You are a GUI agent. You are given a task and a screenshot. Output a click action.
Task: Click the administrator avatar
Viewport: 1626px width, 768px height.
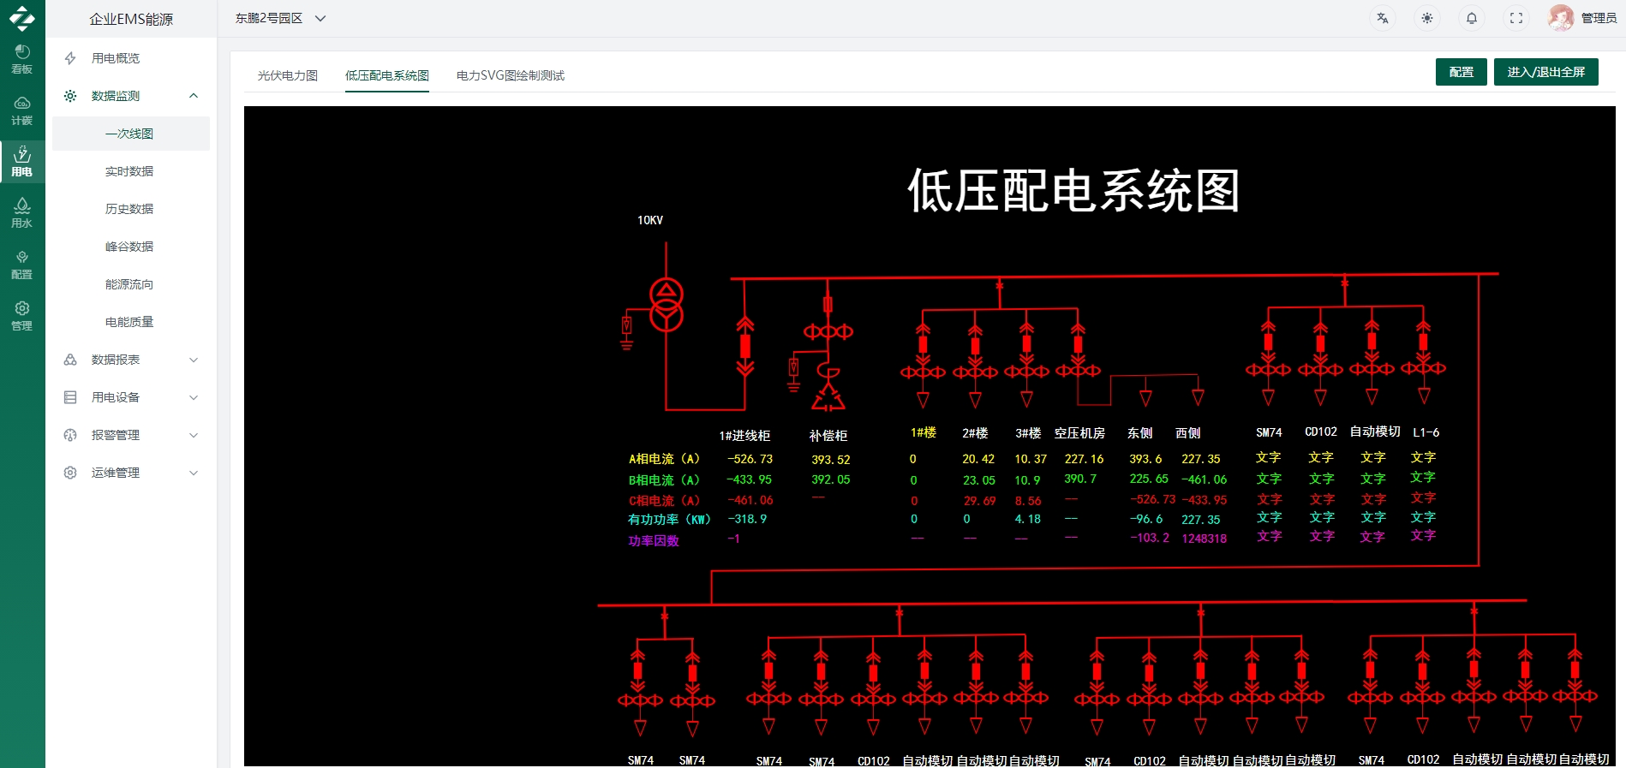pos(1561,18)
